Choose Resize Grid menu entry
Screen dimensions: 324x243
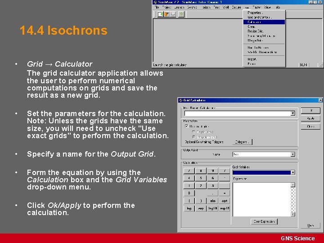tap(264, 31)
